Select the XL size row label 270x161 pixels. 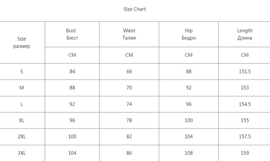22,120
